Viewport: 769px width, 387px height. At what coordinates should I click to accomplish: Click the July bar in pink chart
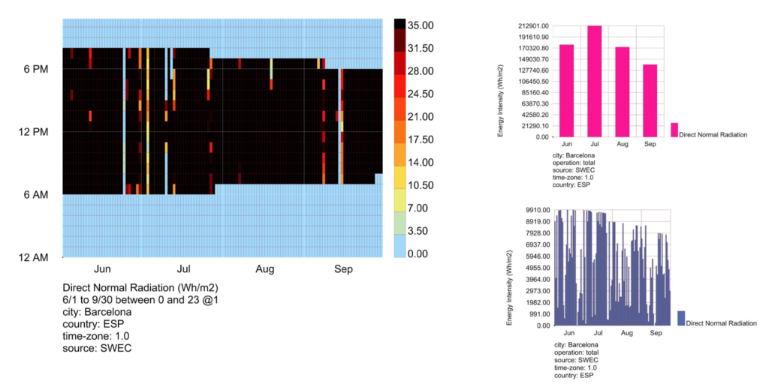coord(595,81)
